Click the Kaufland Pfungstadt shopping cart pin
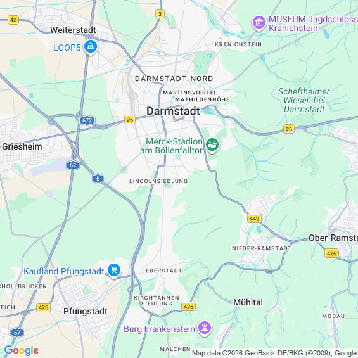Screen dimensions: 358x358 click(114, 271)
